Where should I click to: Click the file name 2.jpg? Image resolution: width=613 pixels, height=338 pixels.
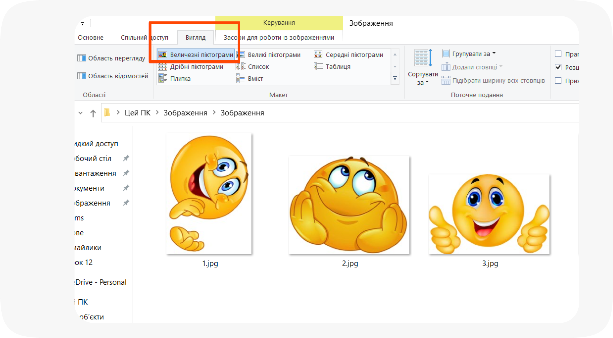(x=350, y=263)
